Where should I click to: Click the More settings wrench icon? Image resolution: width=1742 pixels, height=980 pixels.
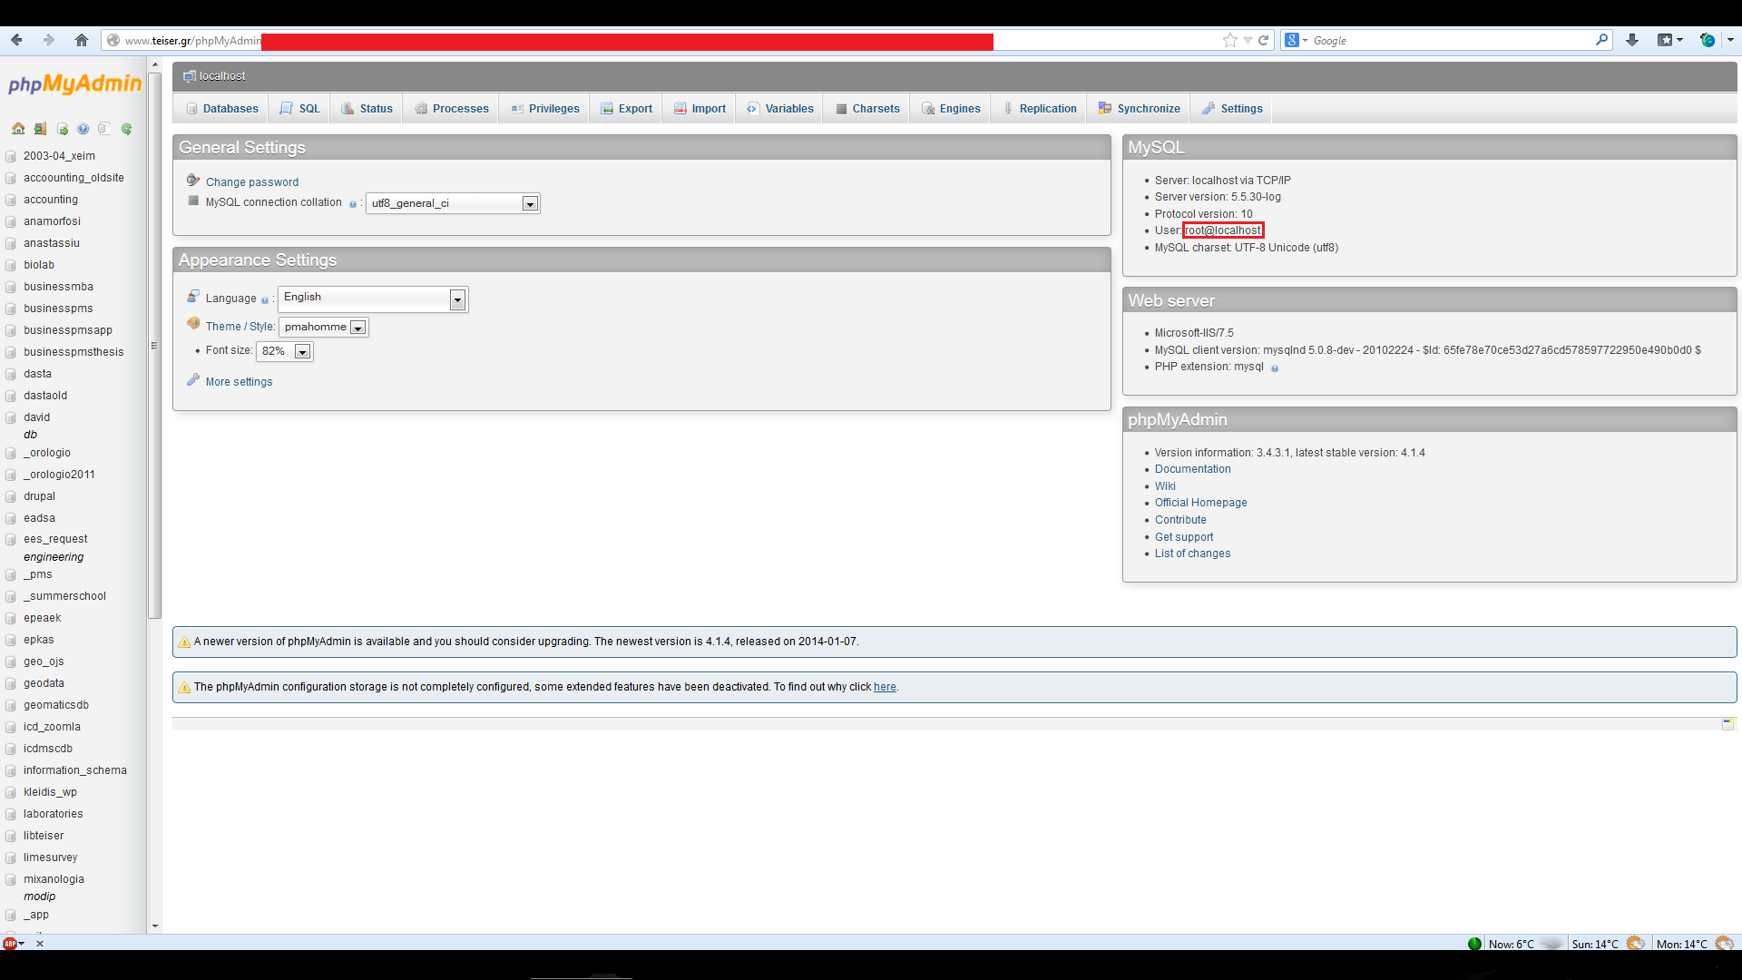pyautogui.click(x=193, y=380)
